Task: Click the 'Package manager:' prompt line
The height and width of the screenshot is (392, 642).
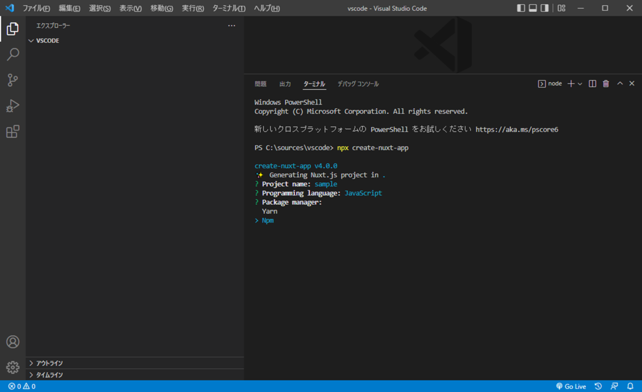Action: pos(288,202)
